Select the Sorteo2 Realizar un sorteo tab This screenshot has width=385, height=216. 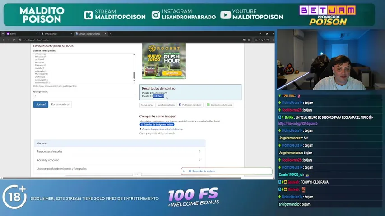[91, 34]
